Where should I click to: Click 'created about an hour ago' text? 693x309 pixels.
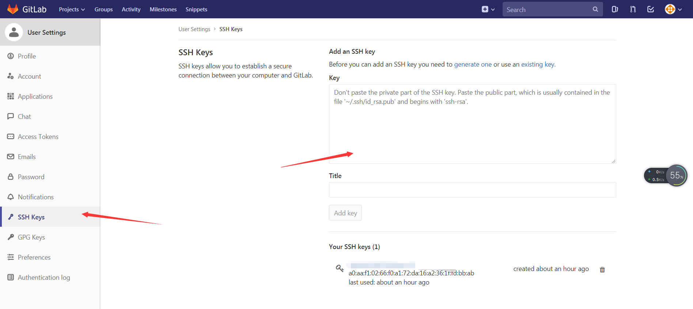click(551, 269)
